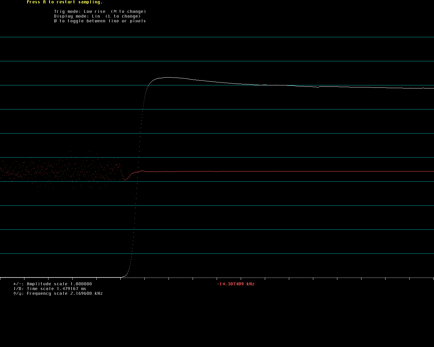This screenshot has width=434, height=347.
Task: Select the 'Display mode: Lin' line
Action: (x=97, y=16)
